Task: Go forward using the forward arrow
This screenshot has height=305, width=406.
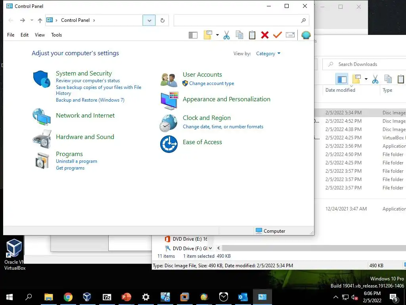Action: coord(23,20)
